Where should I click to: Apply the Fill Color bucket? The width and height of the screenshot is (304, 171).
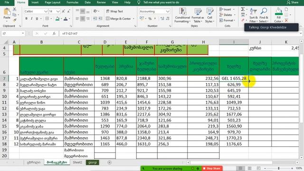tap(57, 19)
